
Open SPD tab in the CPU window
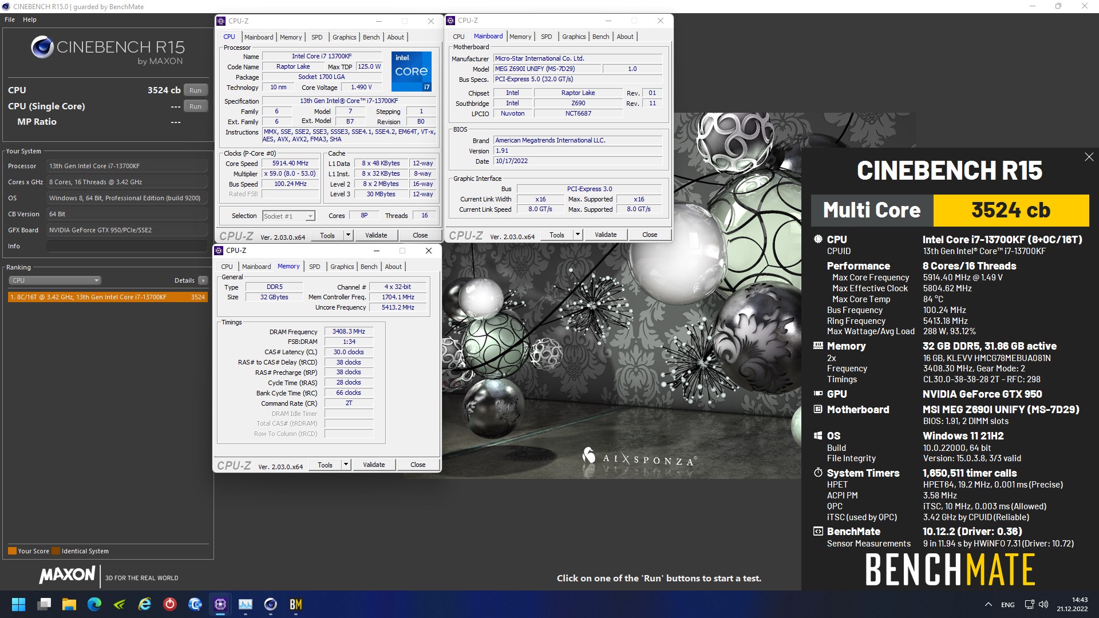[x=317, y=37]
